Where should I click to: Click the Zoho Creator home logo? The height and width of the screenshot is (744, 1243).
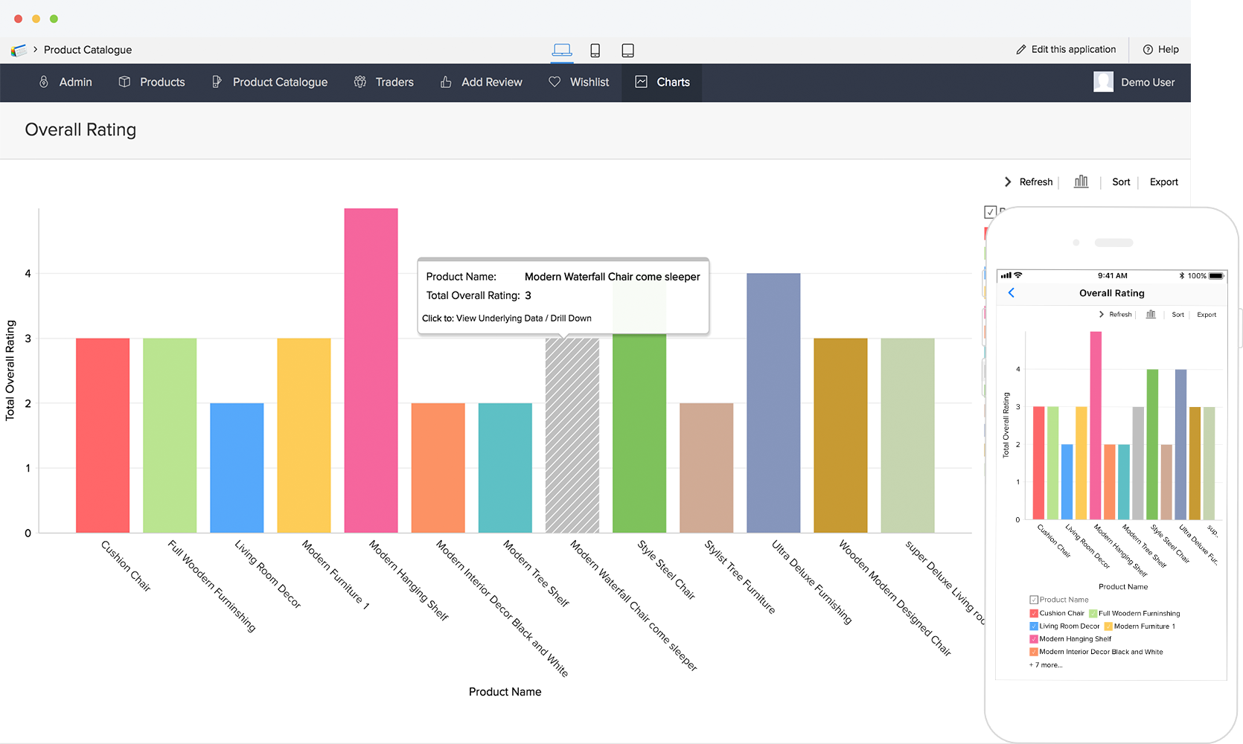click(19, 50)
